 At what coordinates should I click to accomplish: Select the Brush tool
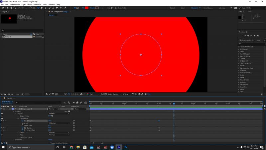50,8
